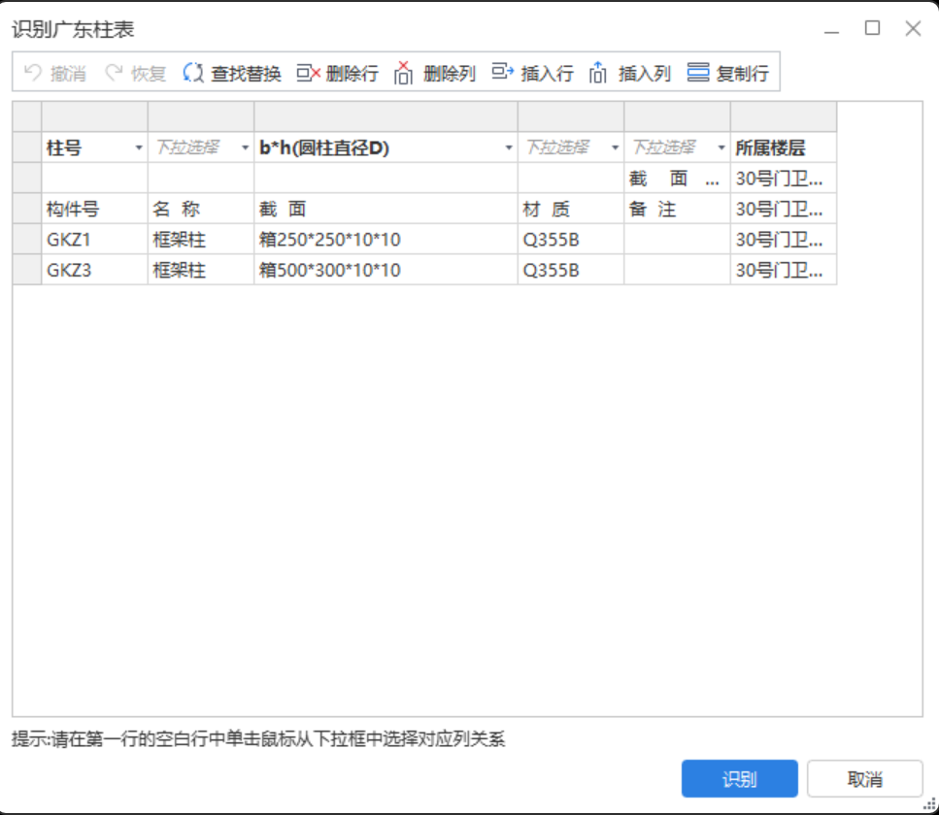Open the 下拉选择 dropdown above 材质 column
Viewport: 939px width, 815px height.
(614, 147)
